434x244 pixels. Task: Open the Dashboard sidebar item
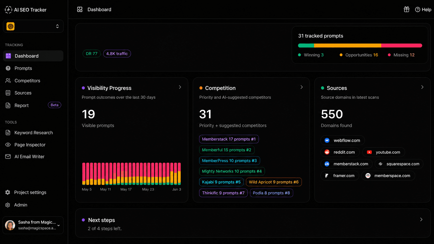(33, 56)
